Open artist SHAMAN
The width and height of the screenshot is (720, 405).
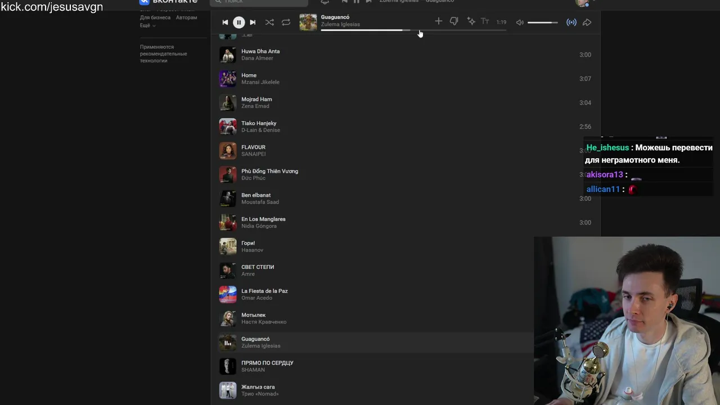[253, 370]
